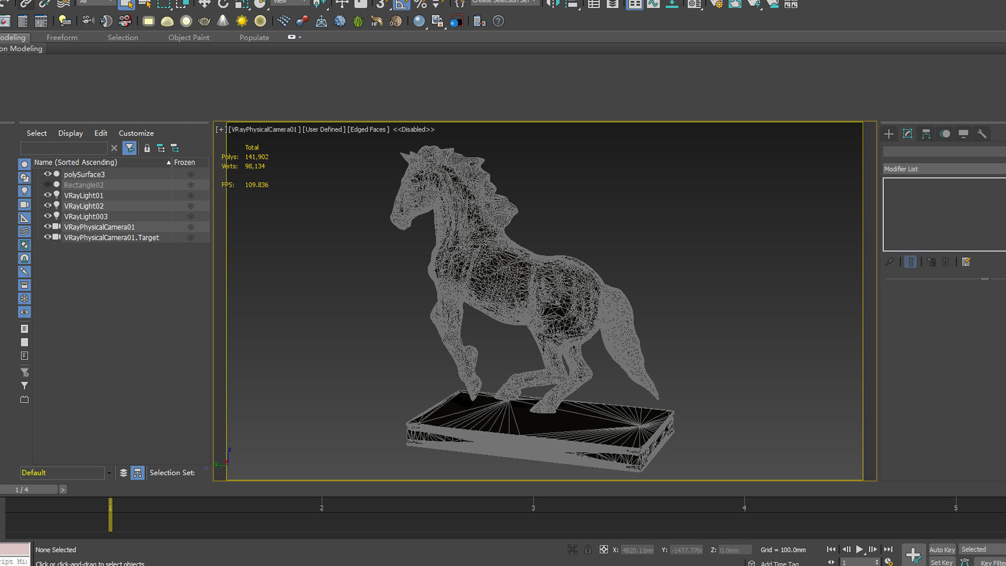Open the VRayPhysicalCamera01 viewport label menu
The image size is (1006, 566).
tap(265, 129)
